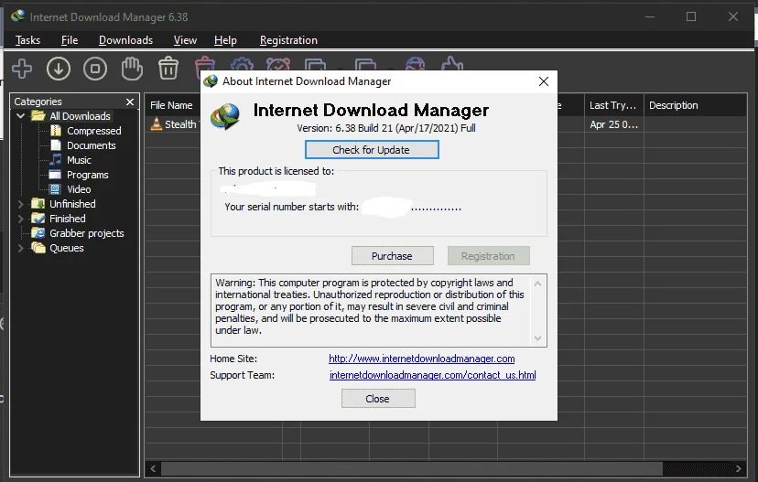Open the Registration menu
The height and width of the screenshot is (482, 758).
pyautogui.click(x=288, y=40)
